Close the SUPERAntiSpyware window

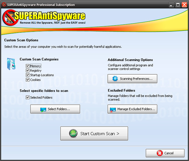184,5
